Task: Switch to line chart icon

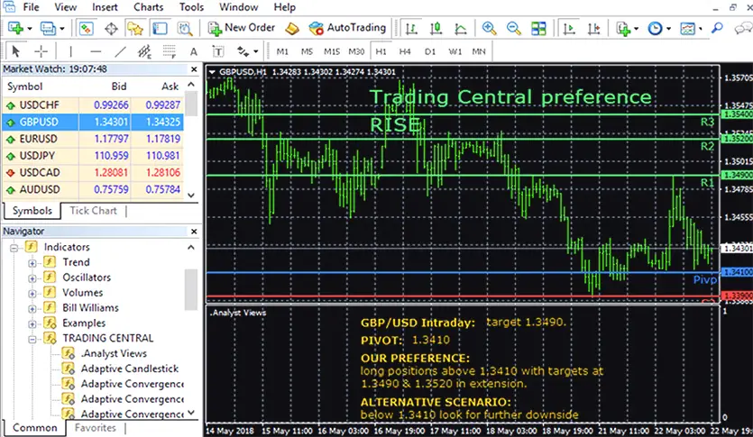Action: coord(461,29)
